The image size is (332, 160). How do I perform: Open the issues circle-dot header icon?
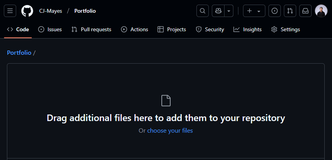tap(274, 11)
